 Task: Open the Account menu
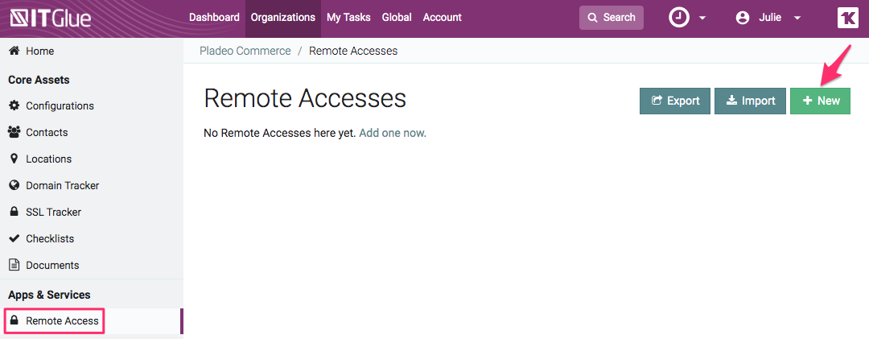[x=443, y=18]
